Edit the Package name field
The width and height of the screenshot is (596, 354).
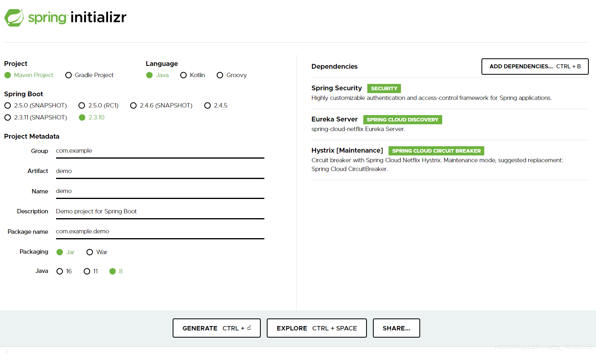point(160,232)
